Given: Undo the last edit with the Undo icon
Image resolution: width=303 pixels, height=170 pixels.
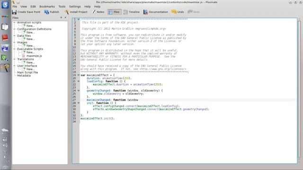Looking at the screenshot, I should coord(174,12).
